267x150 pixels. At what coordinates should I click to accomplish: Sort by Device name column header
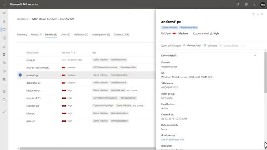pos(32,53)
